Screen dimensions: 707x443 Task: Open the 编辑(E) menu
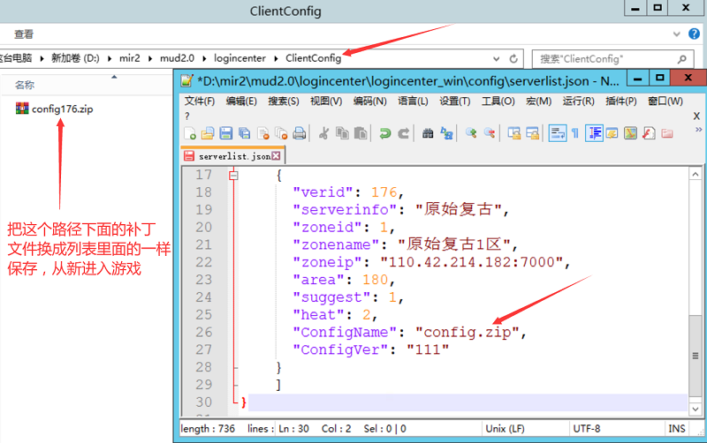tap(241, 101)
